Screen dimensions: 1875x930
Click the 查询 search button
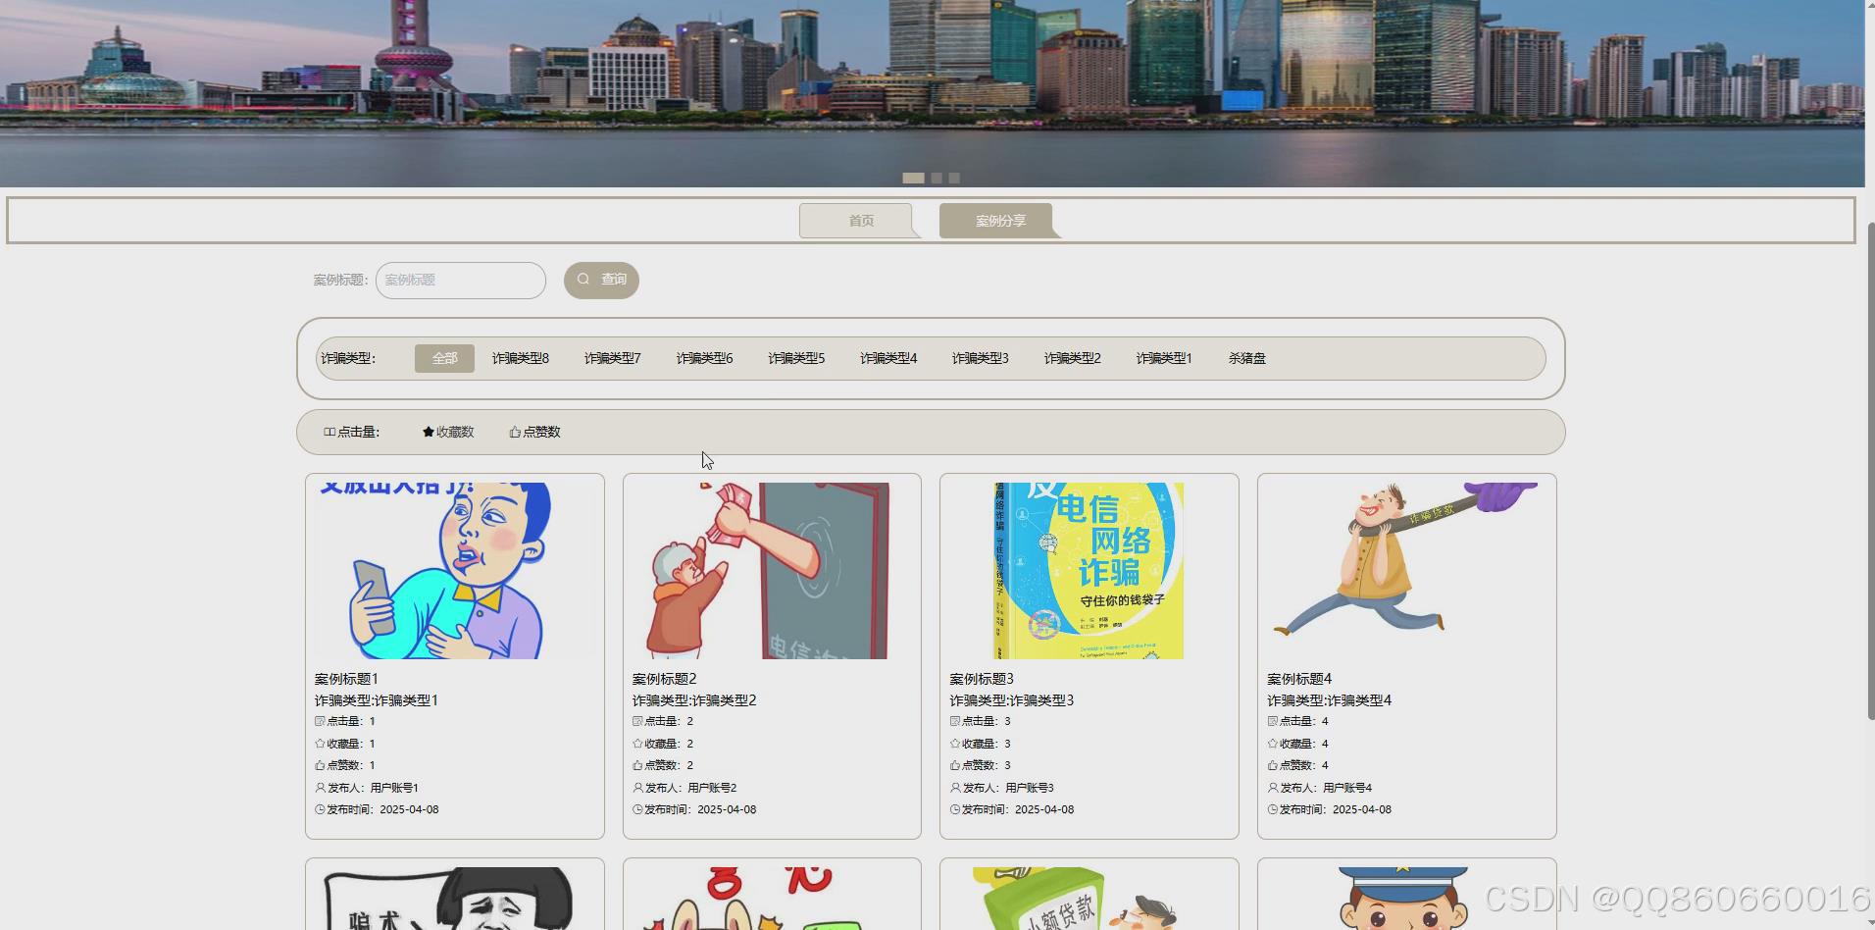click(x=601, y=281)
